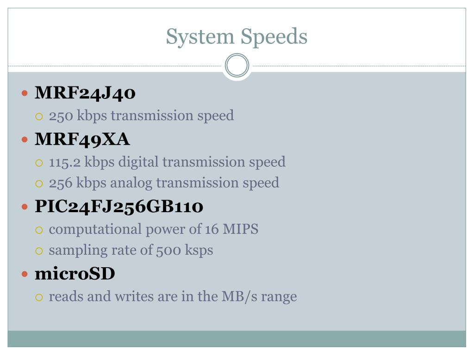Click the orange bullet beside MRF24J40
Image resolution: width=474 pixels, height=355 pixels.
25,93
